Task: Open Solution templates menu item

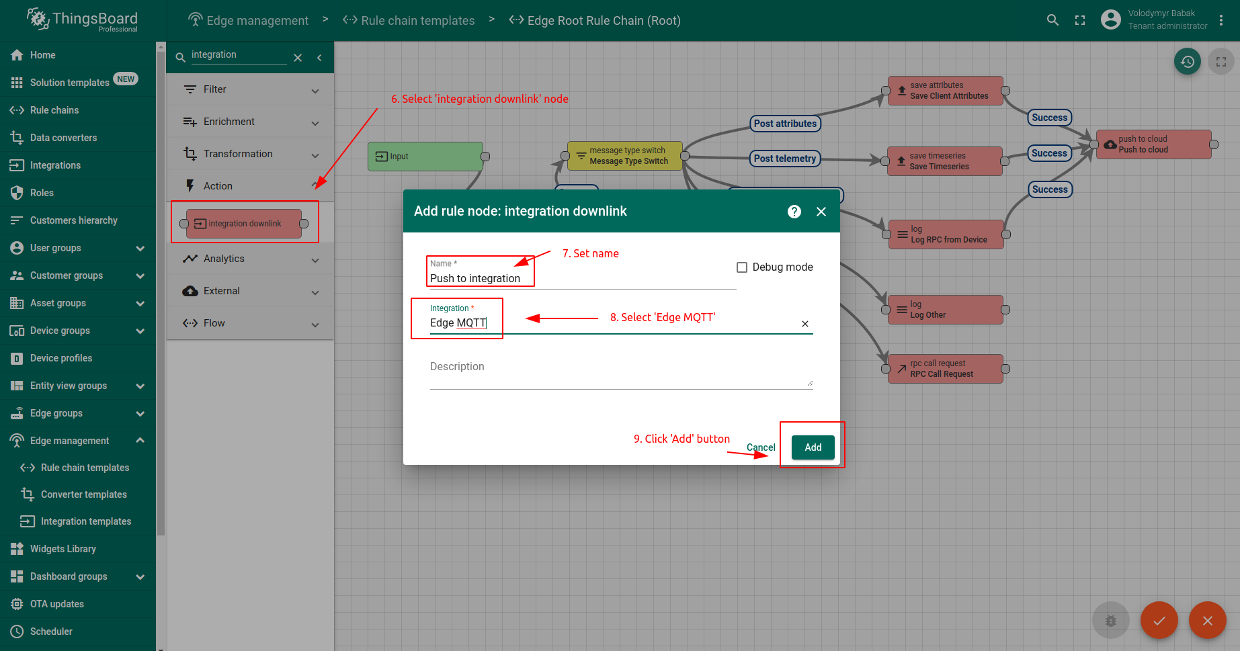Action: 78,83
